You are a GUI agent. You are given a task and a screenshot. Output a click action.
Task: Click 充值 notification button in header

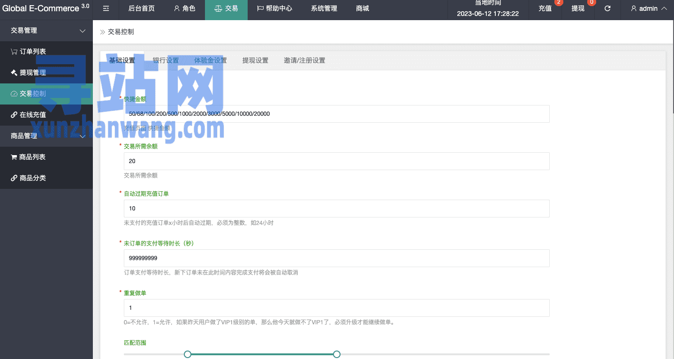(x=545, y=8)
